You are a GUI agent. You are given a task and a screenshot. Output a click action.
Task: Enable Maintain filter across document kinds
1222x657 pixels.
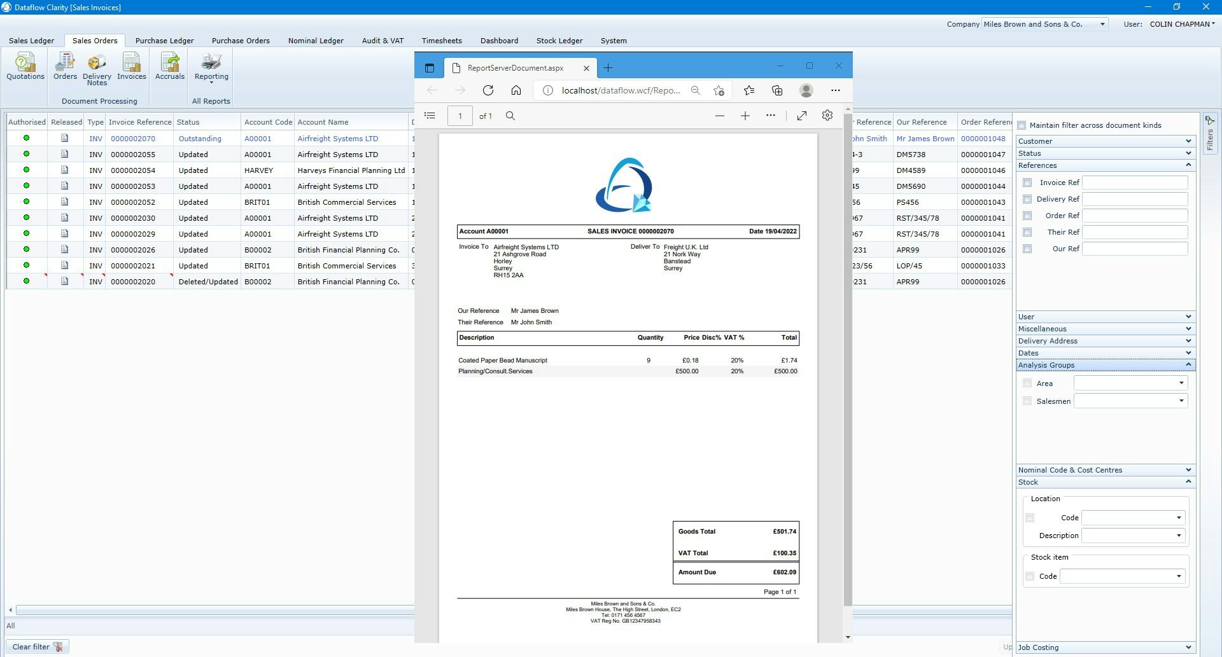pyautogui.click(x=1022, y=125)
